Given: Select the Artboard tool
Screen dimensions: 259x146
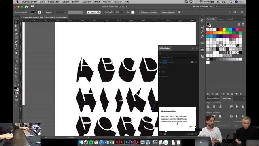Looking at the screenshot, I should coord(16,77).
